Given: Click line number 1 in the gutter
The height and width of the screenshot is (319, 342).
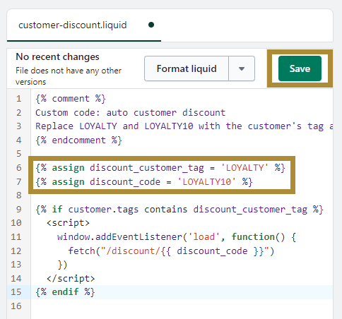Looking at the screenshot, I should click(x=18, y=99).
